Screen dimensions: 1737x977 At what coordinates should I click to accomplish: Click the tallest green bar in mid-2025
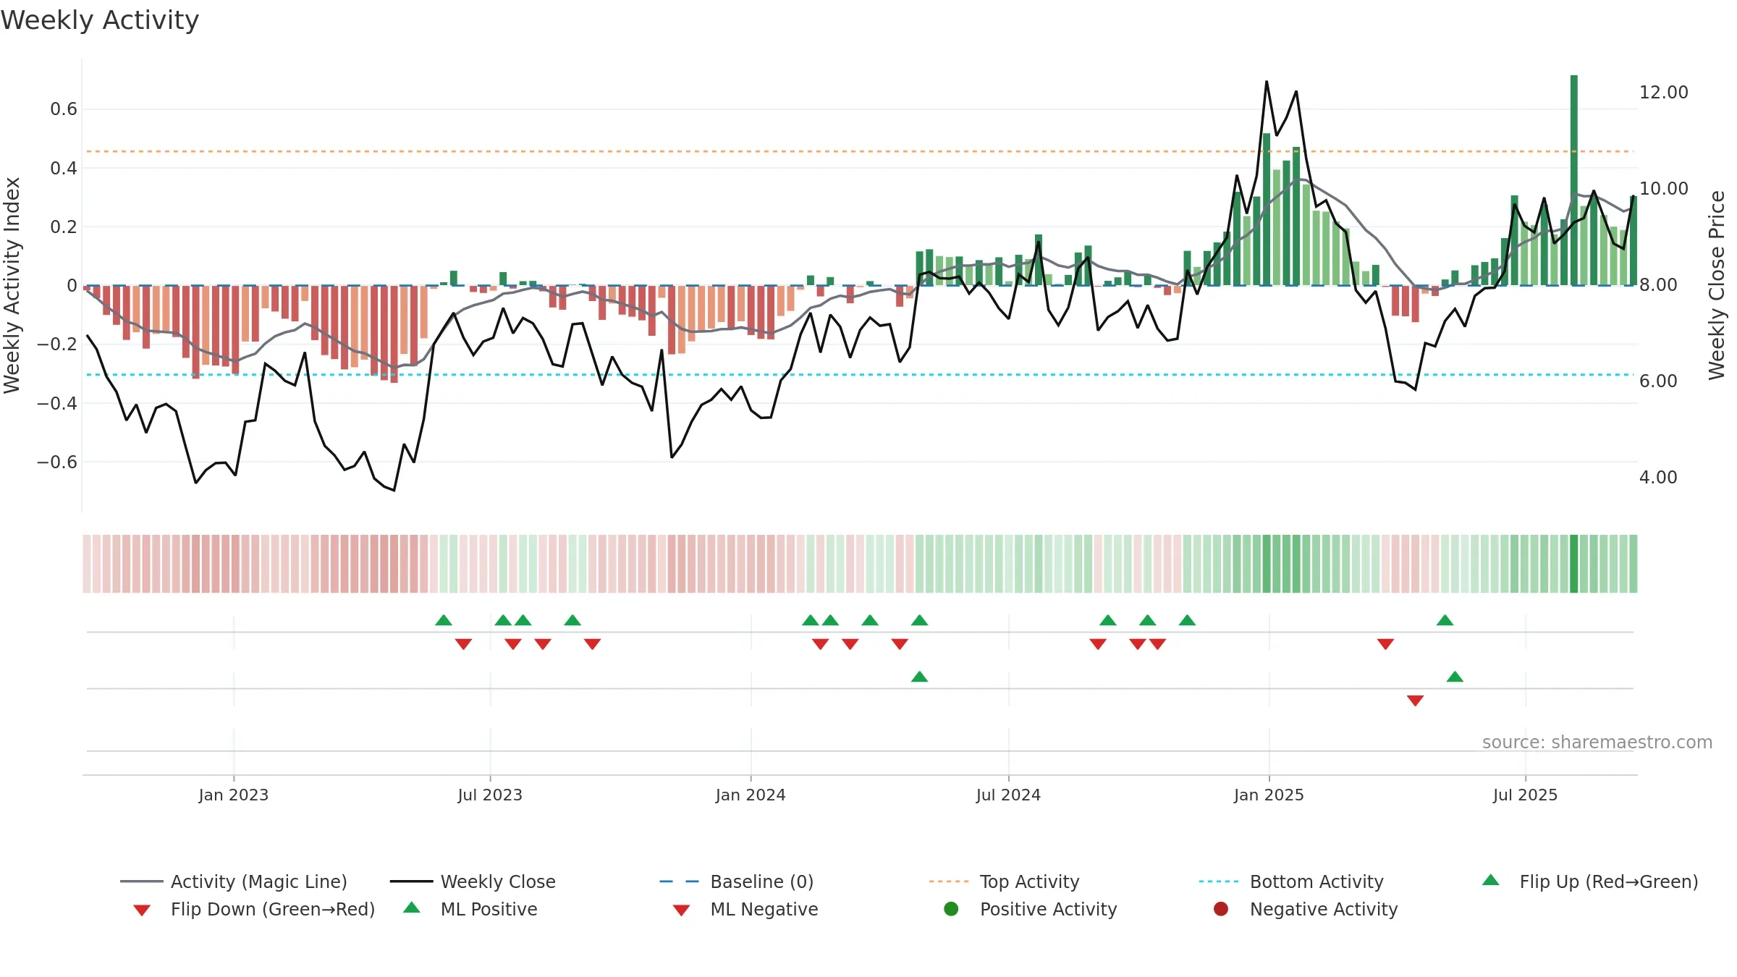coord(1574,180)
